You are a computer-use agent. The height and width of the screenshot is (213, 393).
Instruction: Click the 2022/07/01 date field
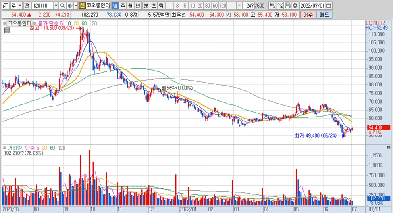click(x=312, y=5)
